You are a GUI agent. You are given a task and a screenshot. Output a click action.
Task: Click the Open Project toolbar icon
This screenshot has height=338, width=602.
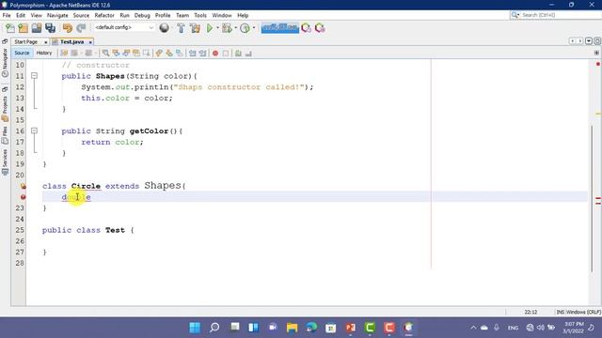[x=37, y=28]
